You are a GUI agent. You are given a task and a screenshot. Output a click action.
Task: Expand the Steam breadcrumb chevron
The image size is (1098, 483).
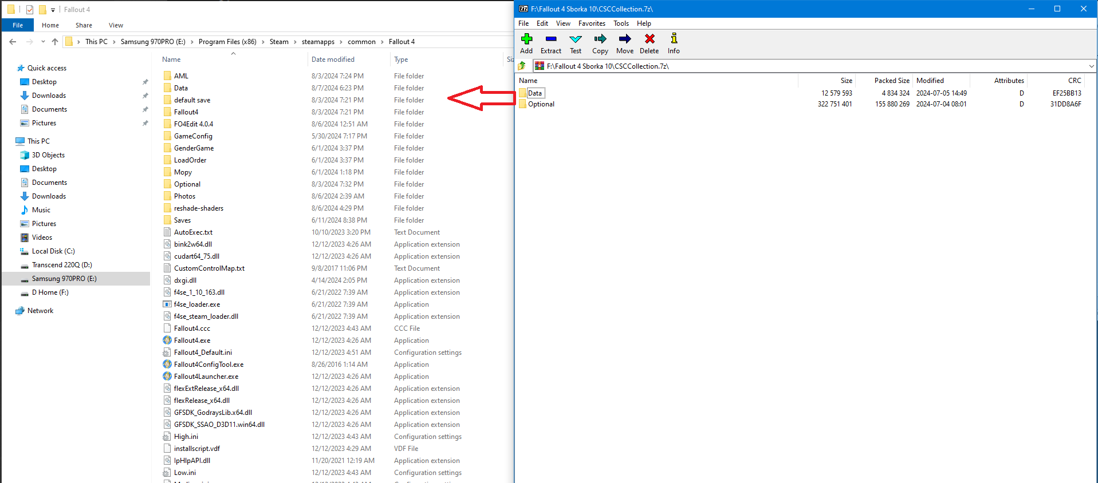coord(295,42)
